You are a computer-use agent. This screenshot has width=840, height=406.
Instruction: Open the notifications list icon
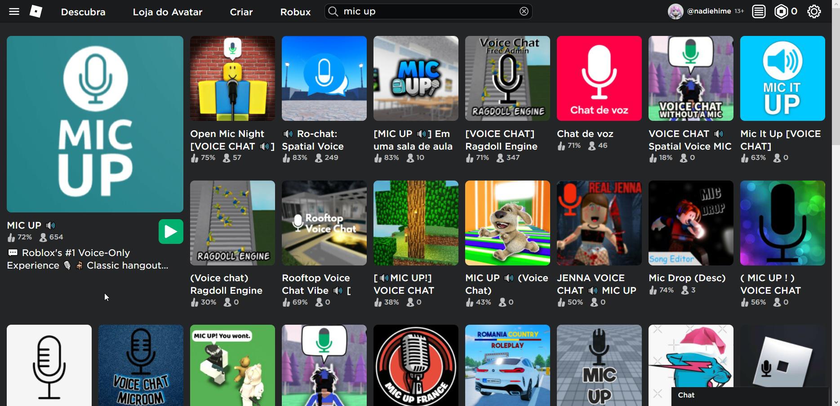coord(759,12)
